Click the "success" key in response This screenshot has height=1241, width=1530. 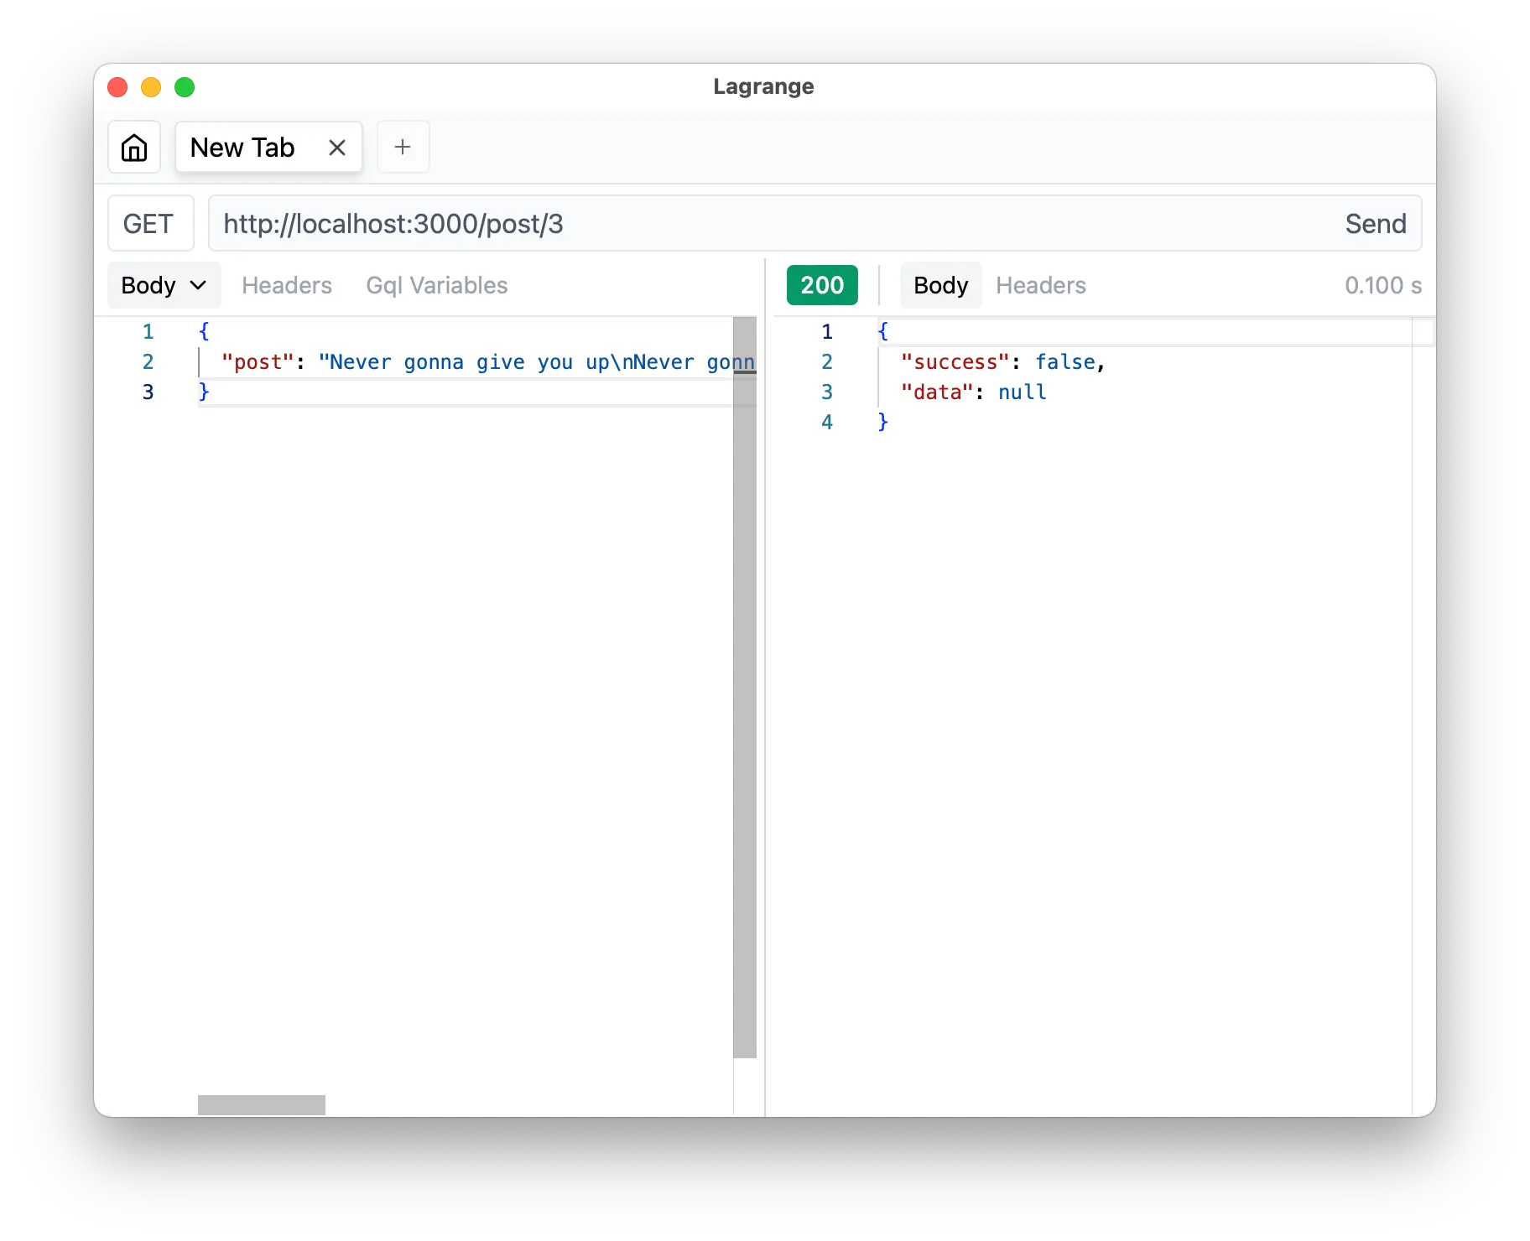tap(955, 362)
